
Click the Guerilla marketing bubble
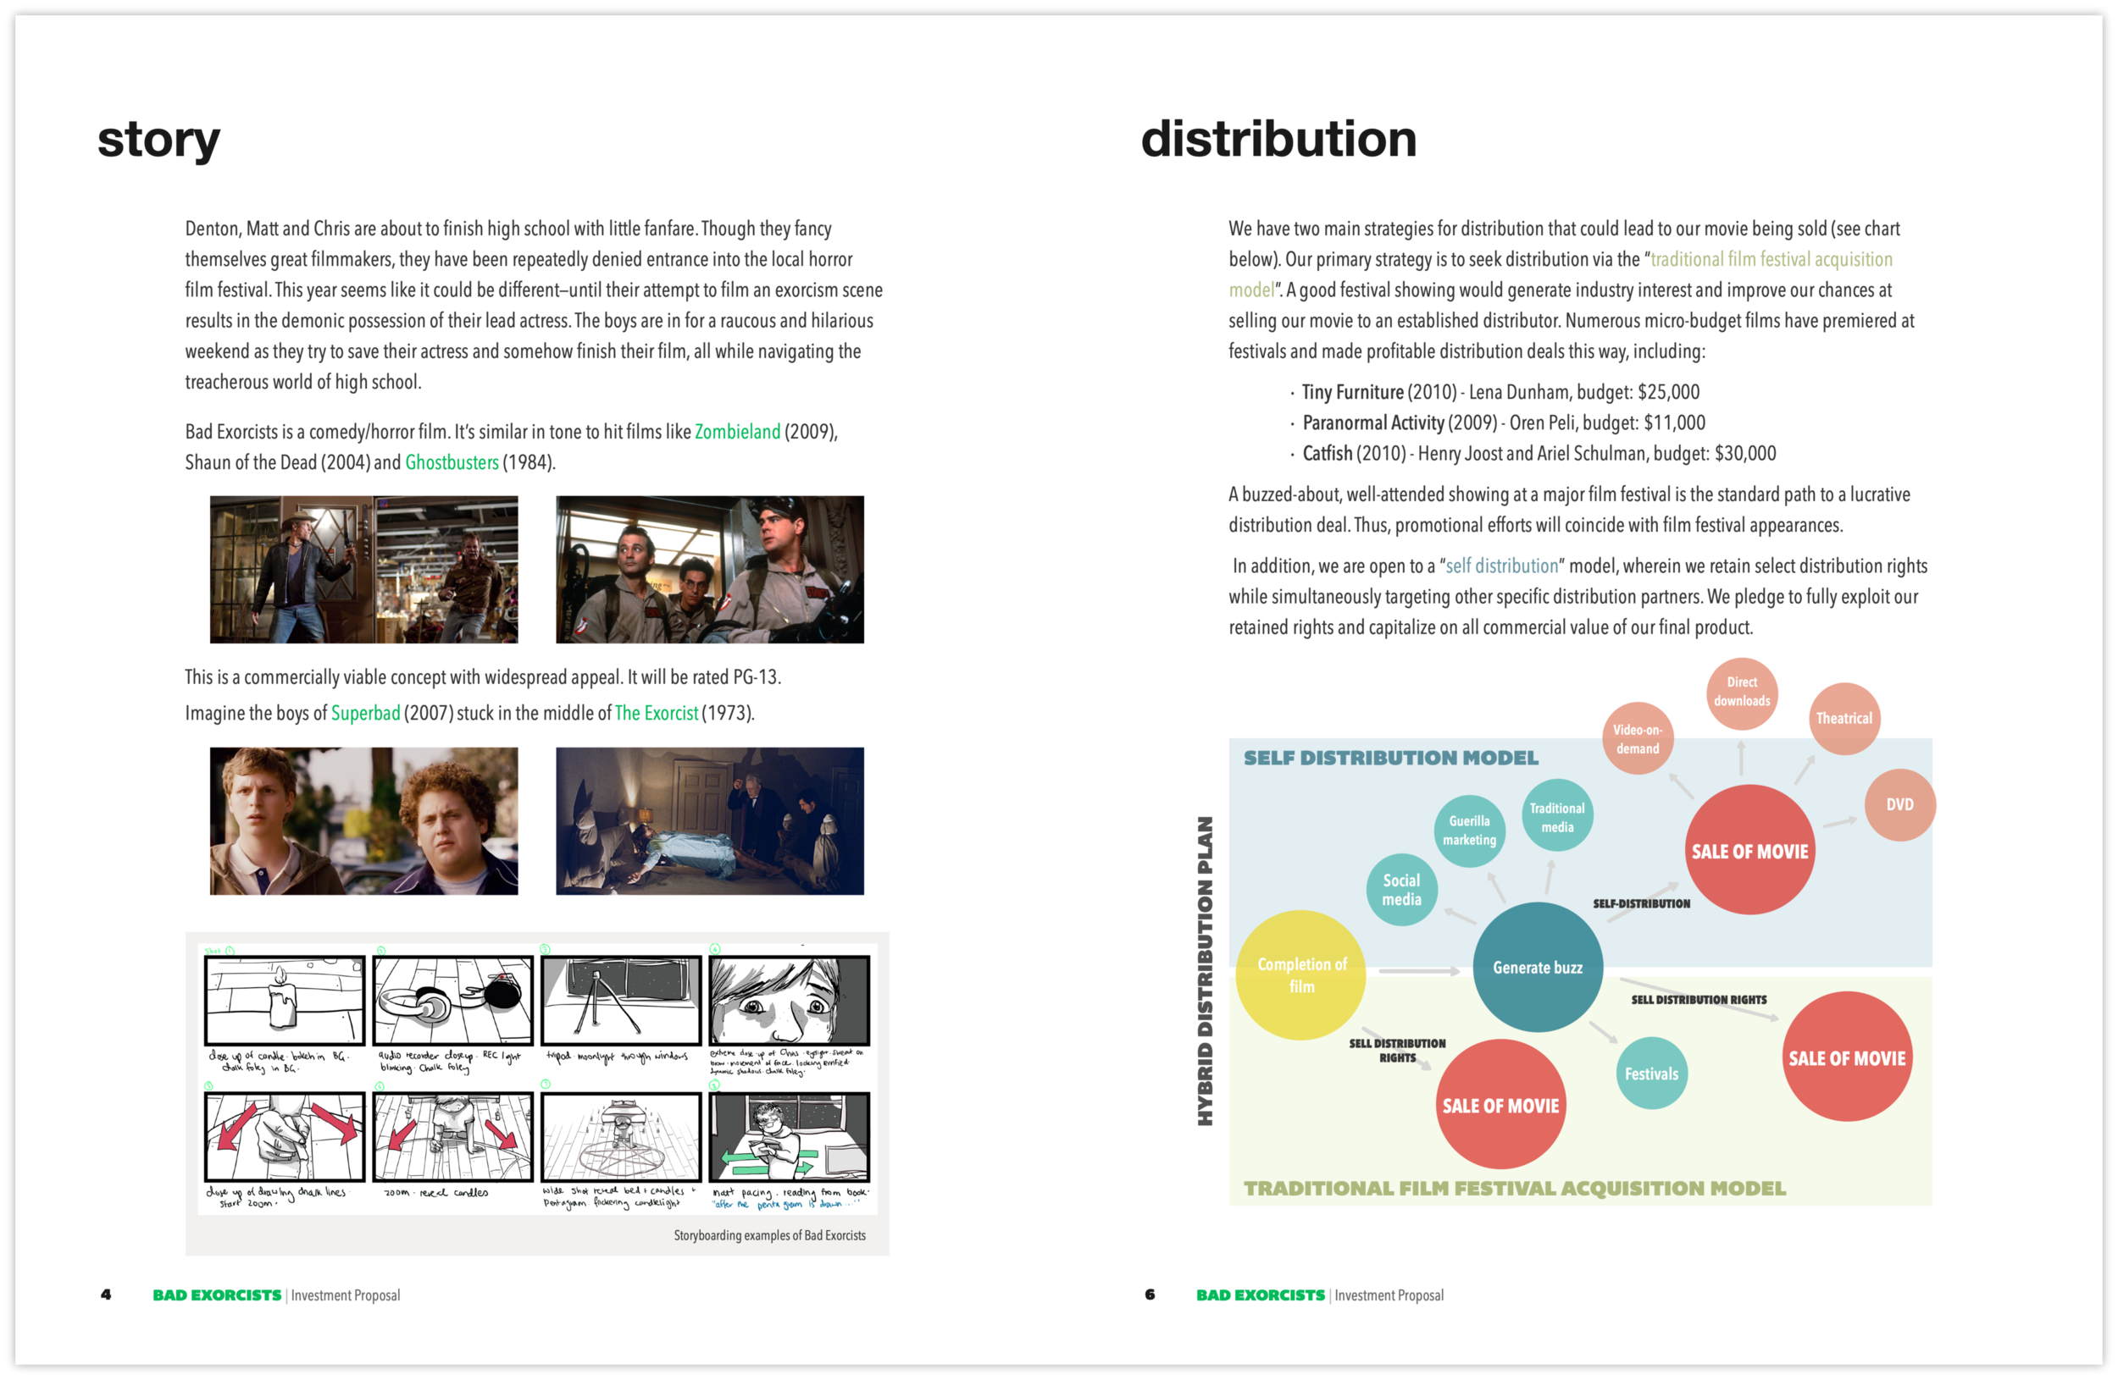tap(1469, 831)
